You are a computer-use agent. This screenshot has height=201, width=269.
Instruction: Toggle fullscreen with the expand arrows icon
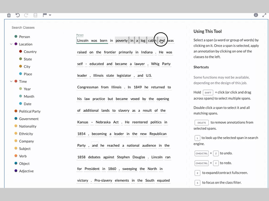tap(264, 15)
